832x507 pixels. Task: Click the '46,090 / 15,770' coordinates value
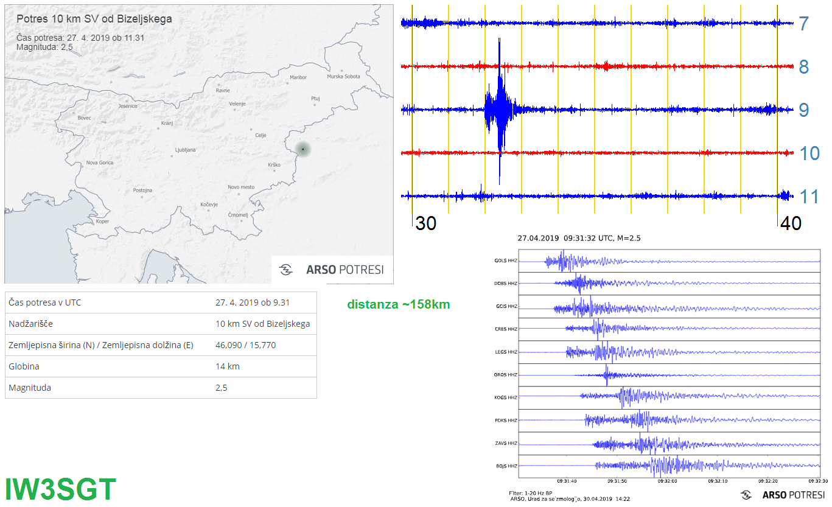245,345
